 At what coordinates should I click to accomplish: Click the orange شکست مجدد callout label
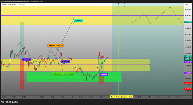pos(55,46)
